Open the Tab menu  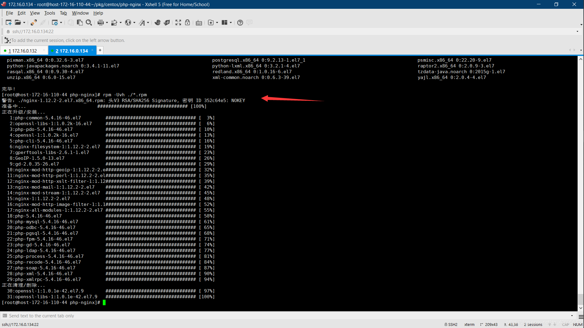point(63,13)
